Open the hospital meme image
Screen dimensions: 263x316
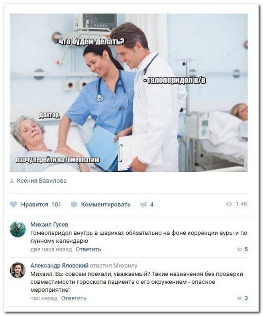[x=129, y=93]
